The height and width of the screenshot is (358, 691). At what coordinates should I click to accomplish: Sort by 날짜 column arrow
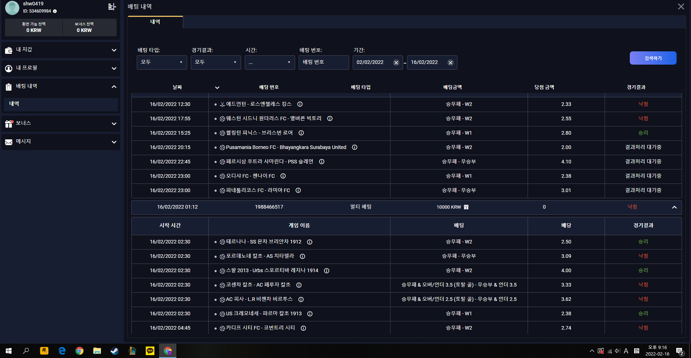point(217,88)
